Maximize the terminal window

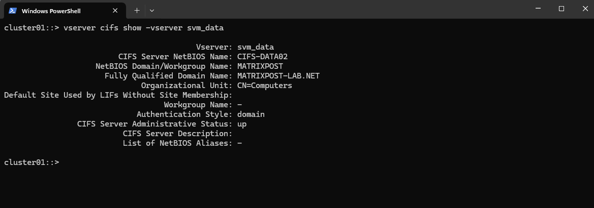pyautogui.click(x=561, y=9)
